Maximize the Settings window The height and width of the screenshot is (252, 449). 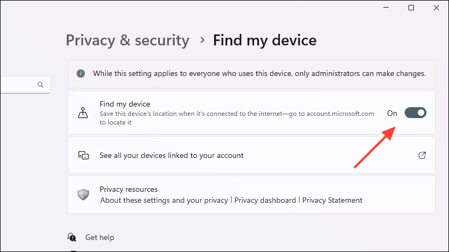pos(411,8)
